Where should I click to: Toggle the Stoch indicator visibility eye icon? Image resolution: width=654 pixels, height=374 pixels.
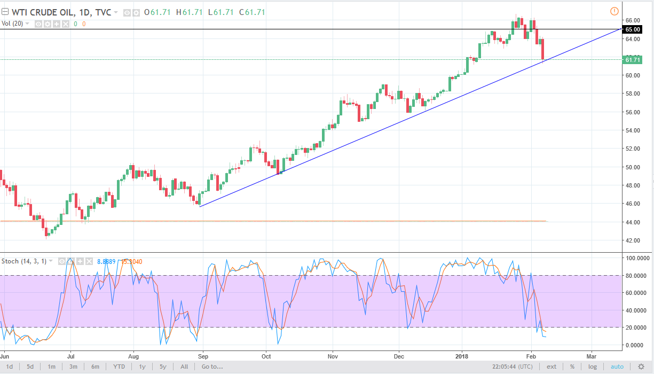coord(61,261)
